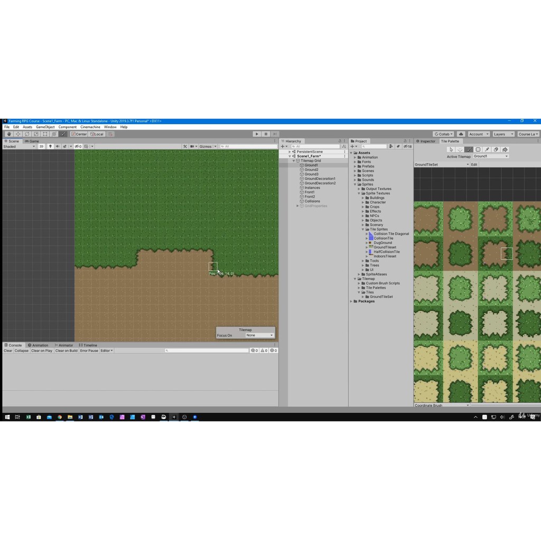Pick the Tile Palette eyedropper tool
The width and height of the screenshot is (541, 541).
coord(487,150)
